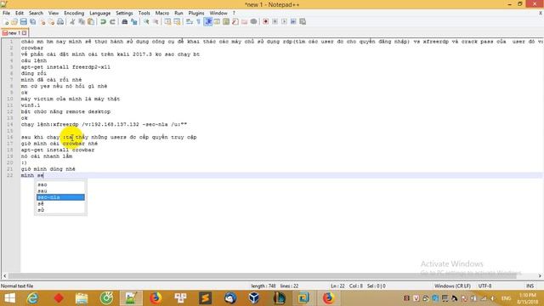Open the Run menu
The width and height of the screenshot is (544, 306).
(x=178, y=14)
